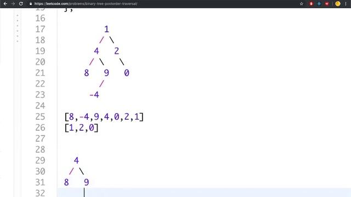
Task: Click line number 25 in the gutter
Action: (40, 117)
